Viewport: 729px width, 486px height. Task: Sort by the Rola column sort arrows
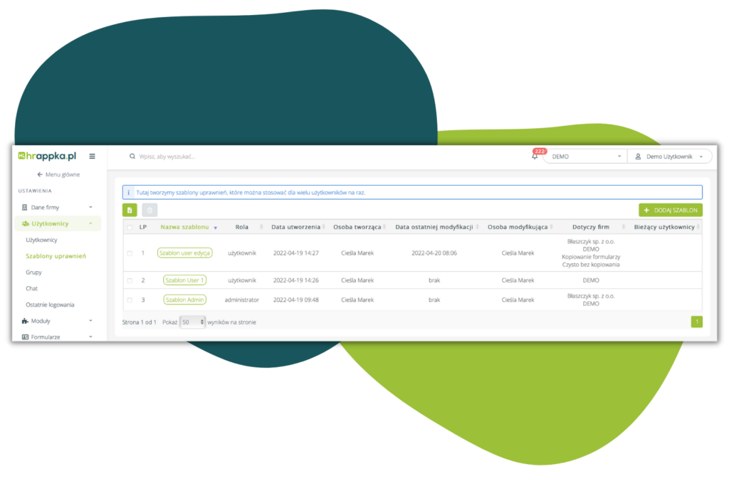[262, 227]
